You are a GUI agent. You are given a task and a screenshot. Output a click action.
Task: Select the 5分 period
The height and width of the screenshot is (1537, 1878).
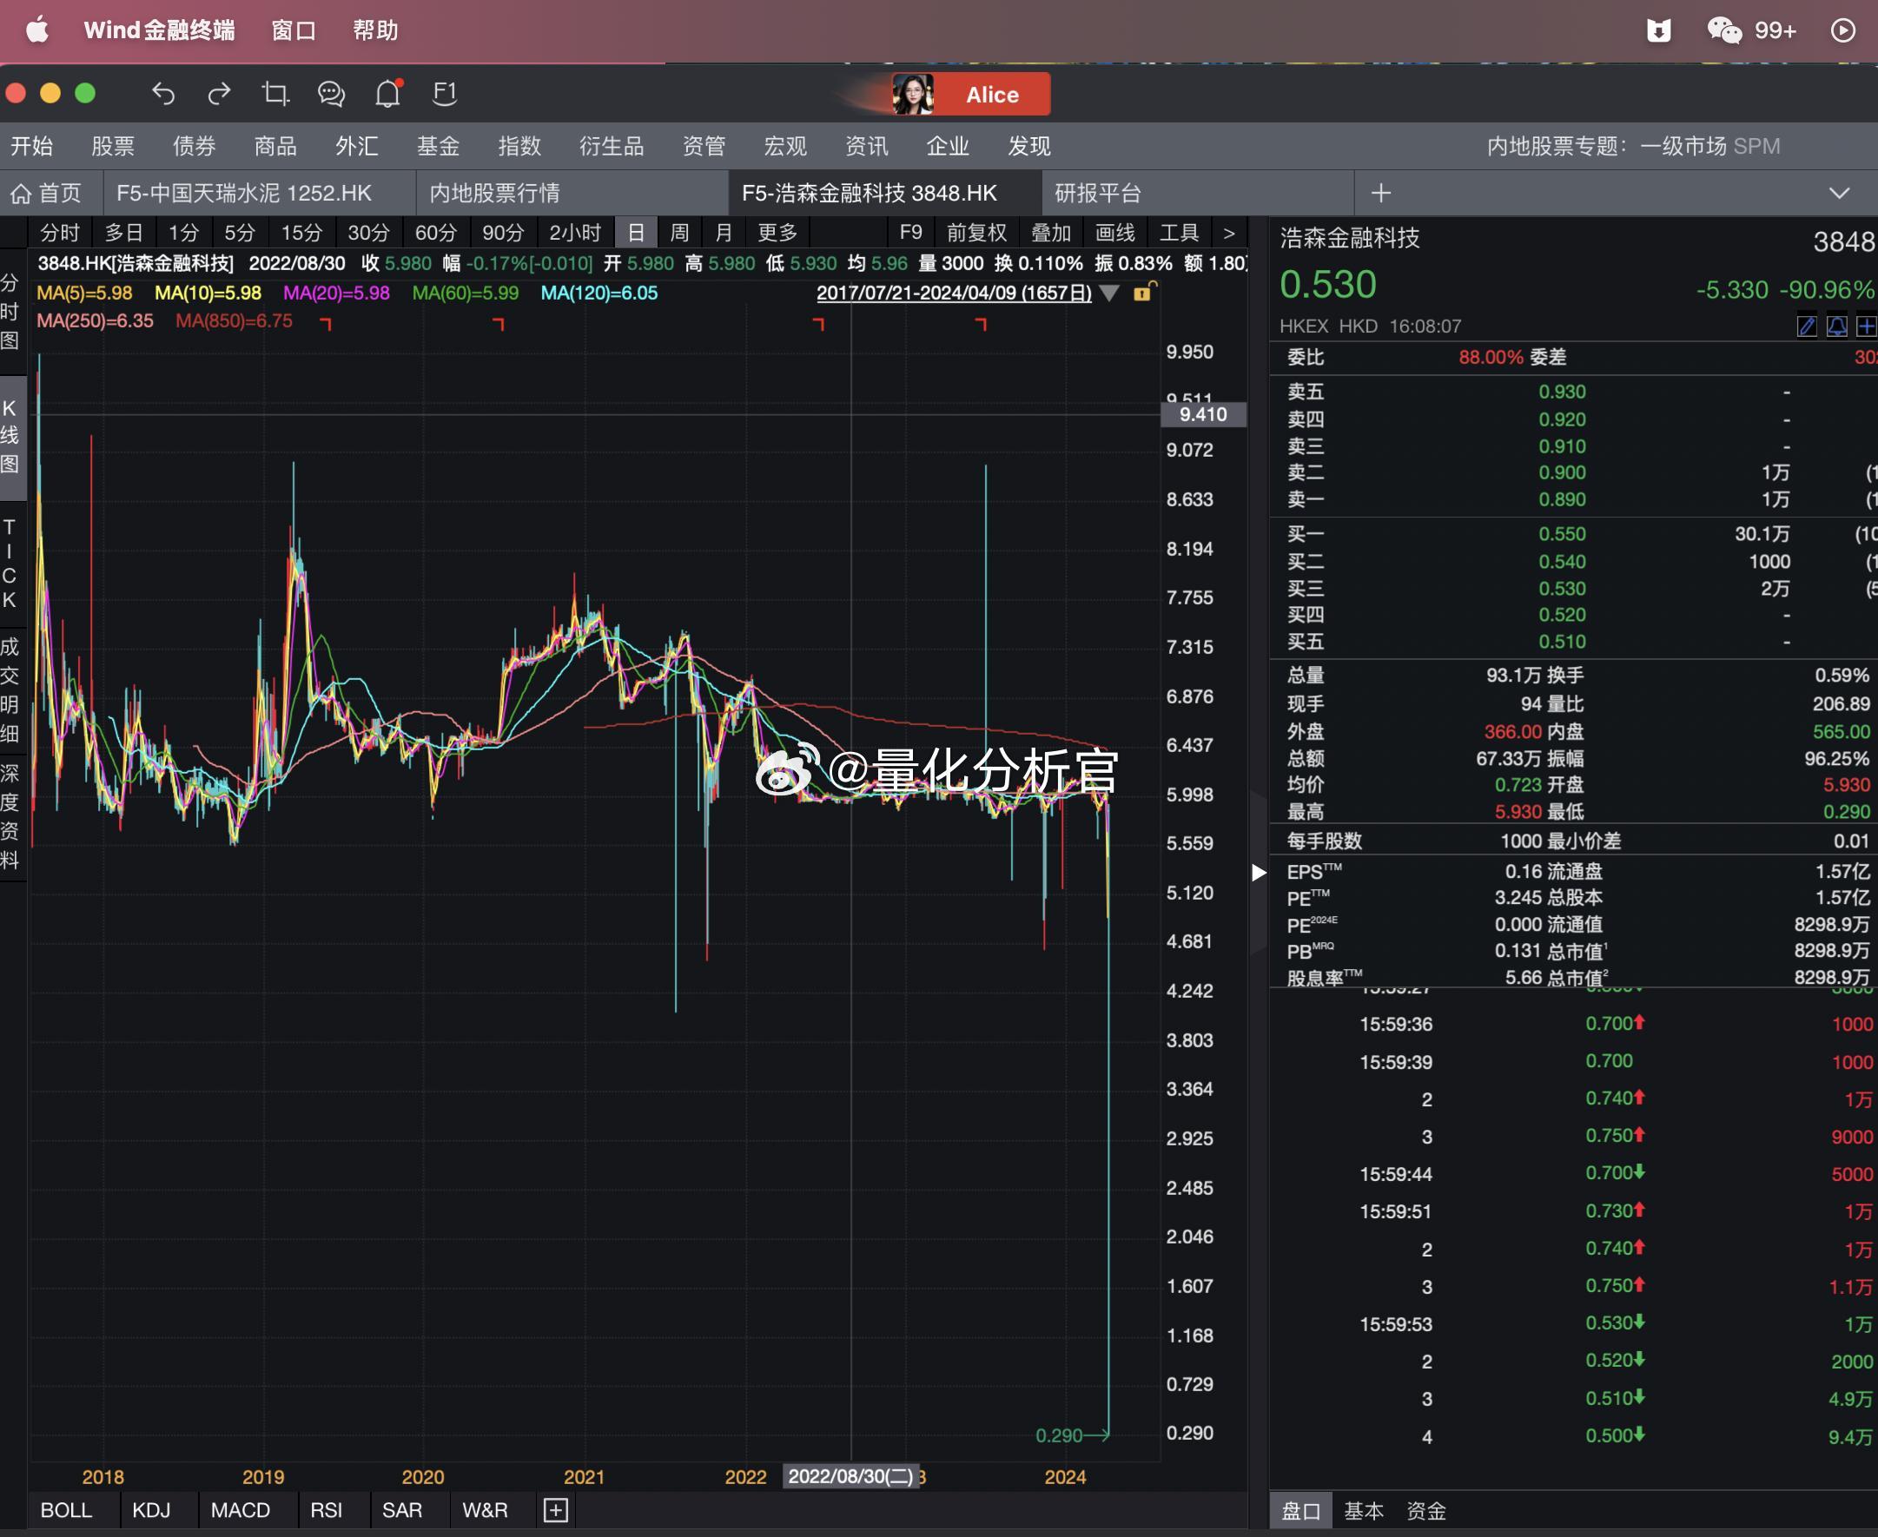point(239,233)
